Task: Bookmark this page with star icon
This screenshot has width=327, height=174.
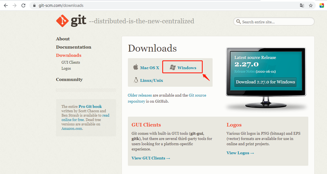Action: [311, 5]
